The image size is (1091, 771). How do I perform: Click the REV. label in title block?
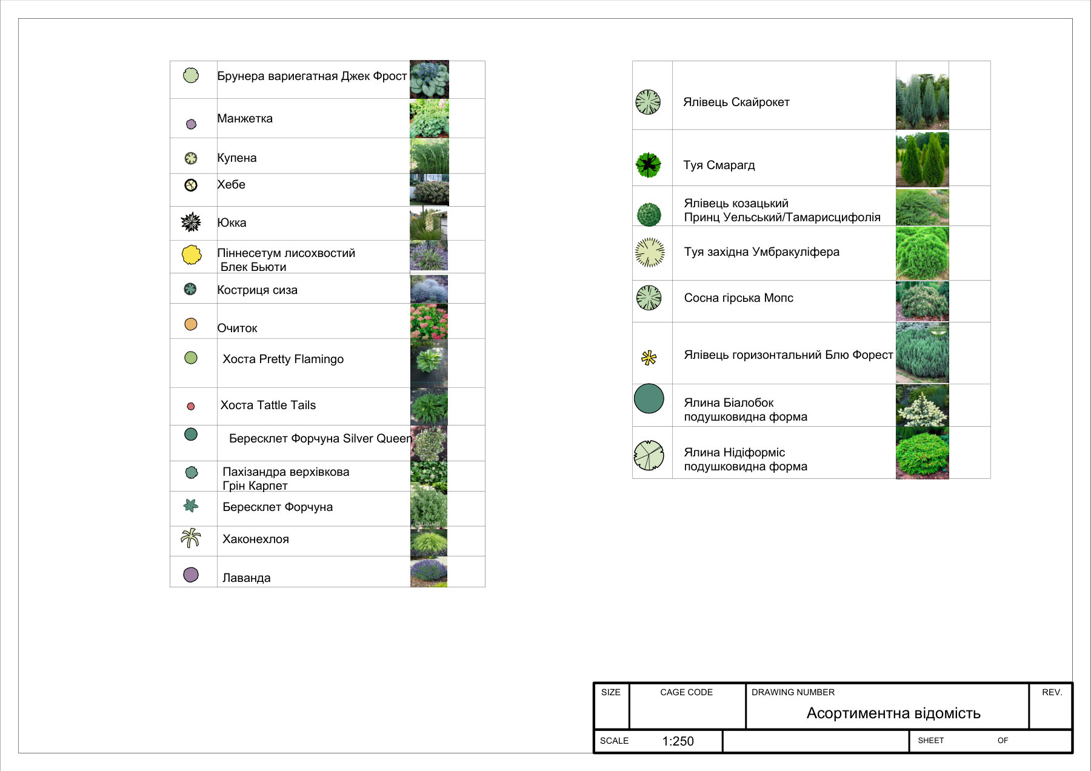[x=1052, y=692]
